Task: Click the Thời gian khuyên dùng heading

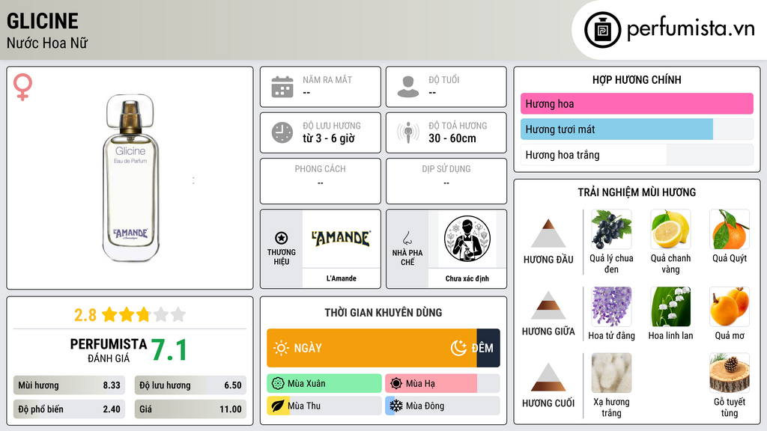Action: coord(383,313)
